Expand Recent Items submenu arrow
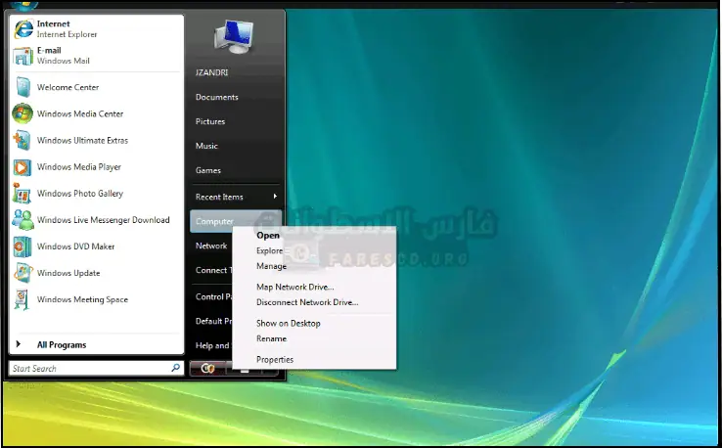This screenshot has height=448, width=722. point(275,197)
